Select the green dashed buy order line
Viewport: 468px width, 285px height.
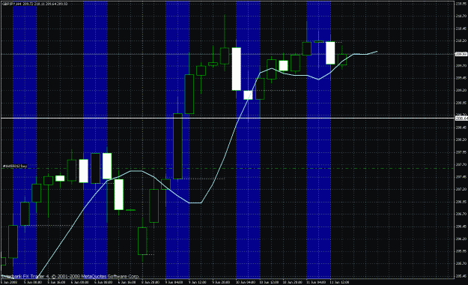click(228, 168)
